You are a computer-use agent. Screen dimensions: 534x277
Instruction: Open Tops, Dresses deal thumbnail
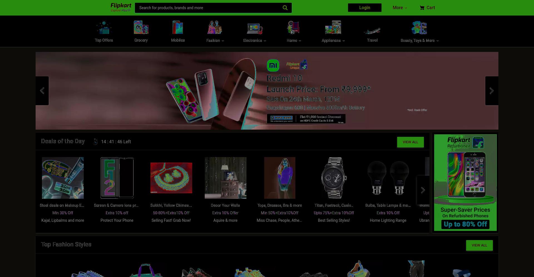pos(280,178)
